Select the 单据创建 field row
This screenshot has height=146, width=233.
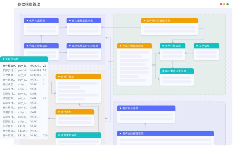pos(24,112)
